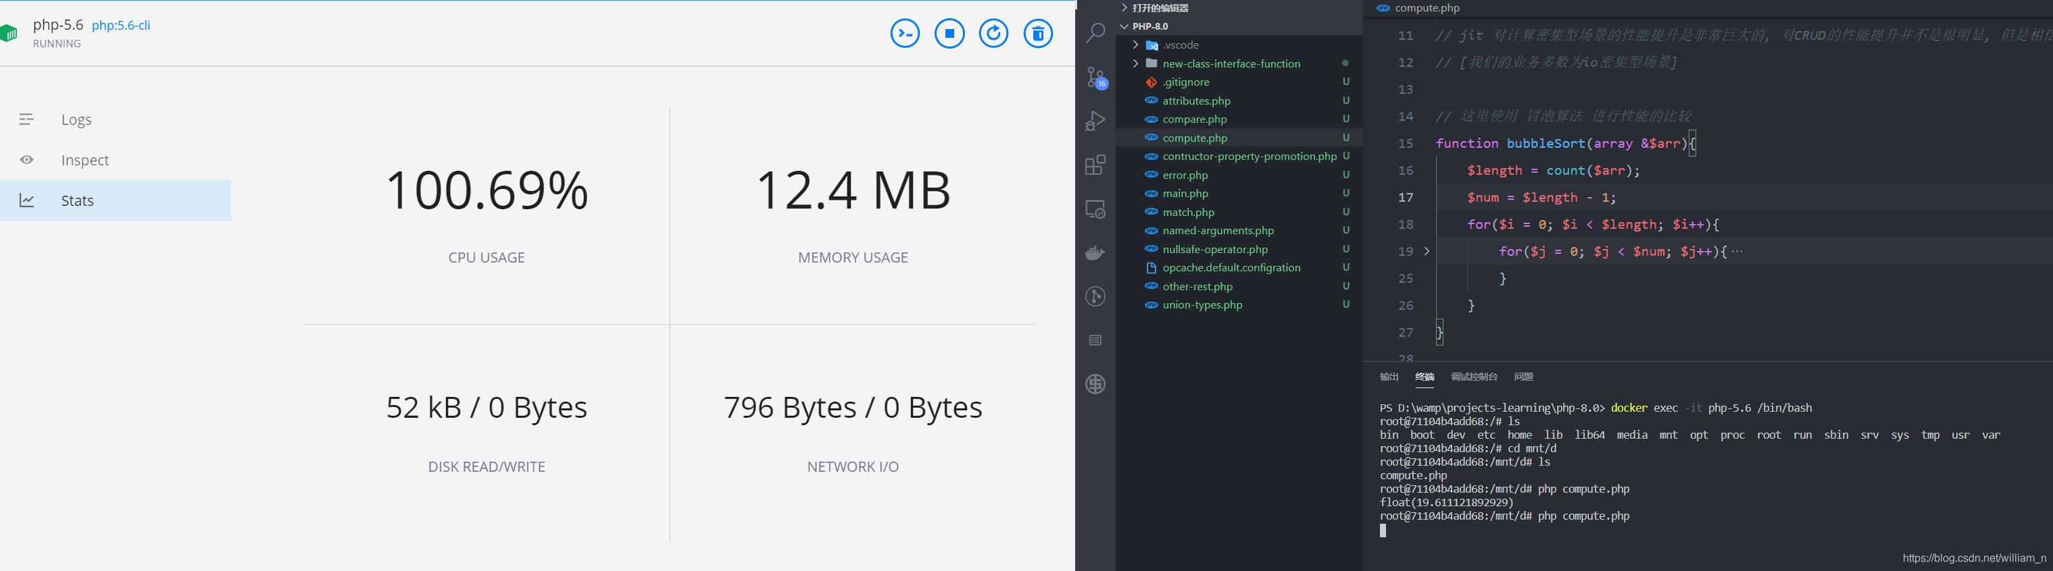
Task: Open Docker view in activity bar
Action: coord(1096,252)
